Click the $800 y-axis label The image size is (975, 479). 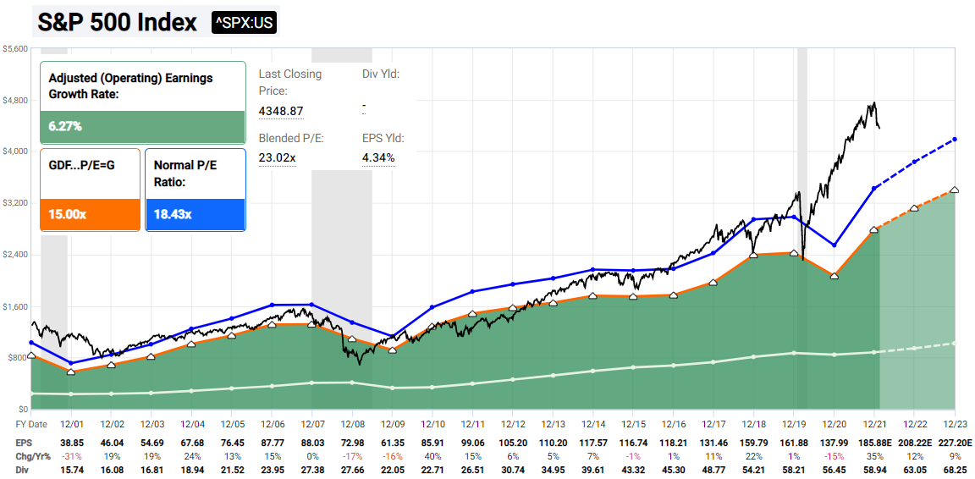point(18,358)
